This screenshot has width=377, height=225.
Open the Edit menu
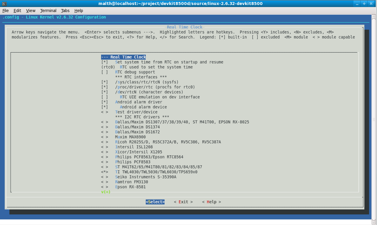tap(17, 11)
